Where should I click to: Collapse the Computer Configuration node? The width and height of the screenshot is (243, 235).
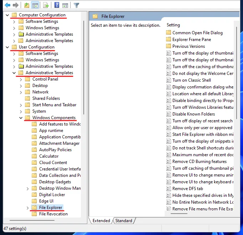click(x=7, y=15)
